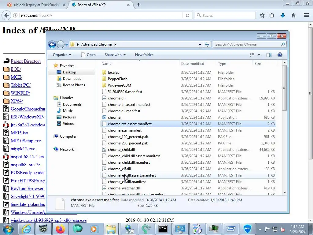The height and width of the screenshot is (235, 313).
Task: Open the Windows Start button
Action: tap(8, 229)
